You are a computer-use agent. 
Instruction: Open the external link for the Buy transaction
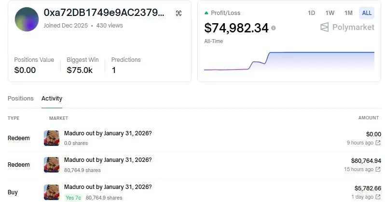coord(378,197)
